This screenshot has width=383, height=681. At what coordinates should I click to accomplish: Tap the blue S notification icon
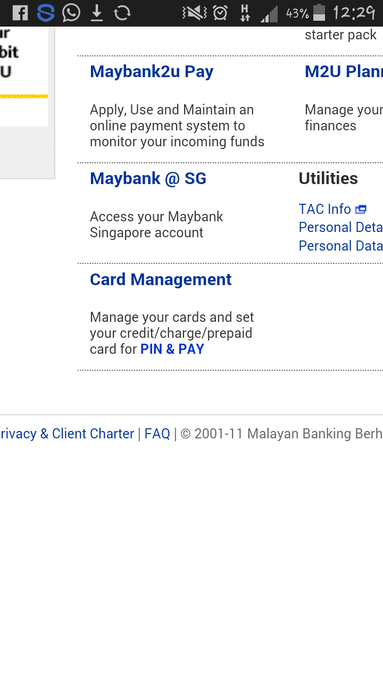[x=46, y=13]
